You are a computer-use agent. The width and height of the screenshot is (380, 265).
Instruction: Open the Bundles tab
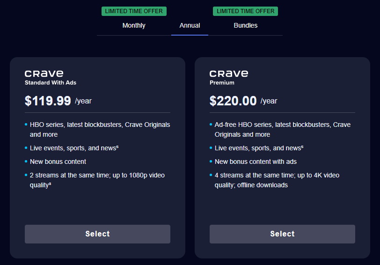click(245, 25)
